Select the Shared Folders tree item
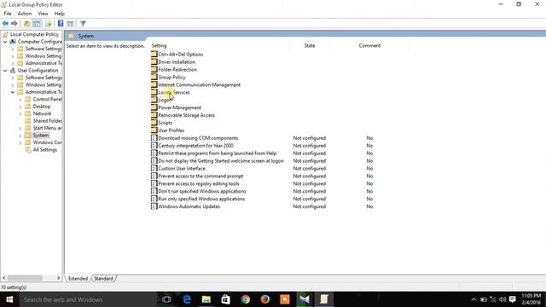 point(48,121)
